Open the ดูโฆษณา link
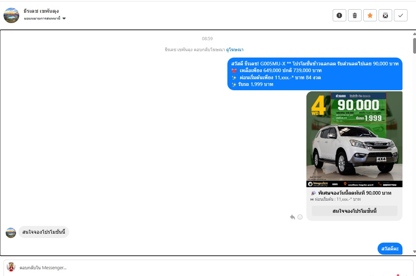This screenshot has width=416, height=276. coord(235,49)
